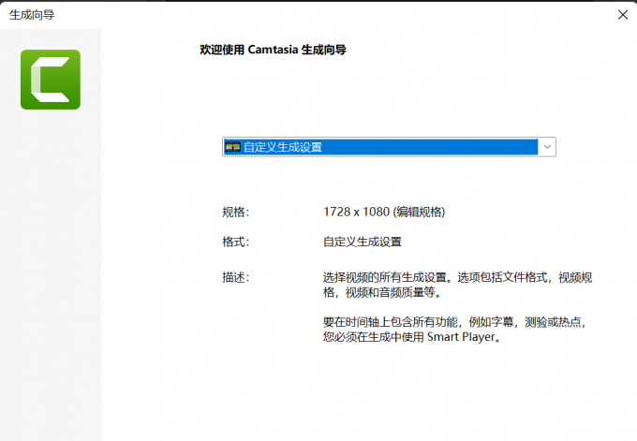Expand the production settings dropdown arrow
The height and width of the screenshot is (441, 637).
(x=547, y=147)
